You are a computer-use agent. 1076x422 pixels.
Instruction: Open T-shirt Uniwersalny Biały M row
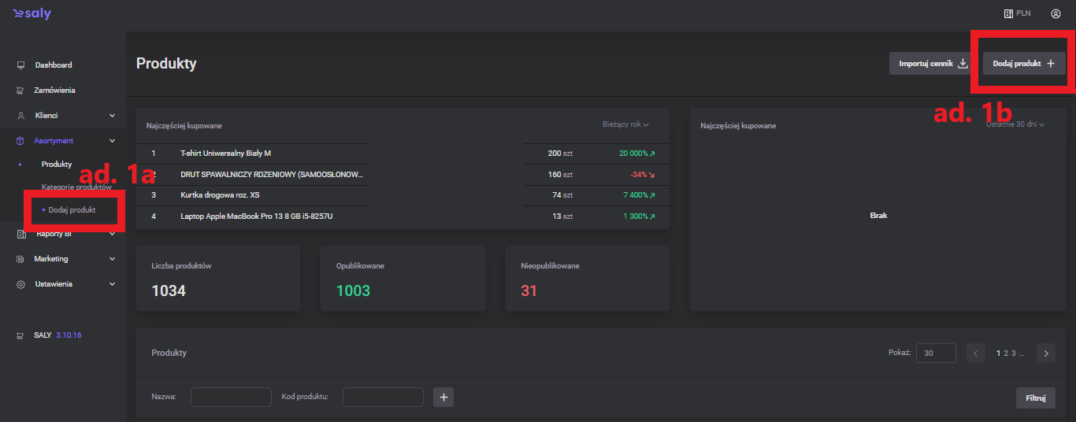(x=225, y=154)
